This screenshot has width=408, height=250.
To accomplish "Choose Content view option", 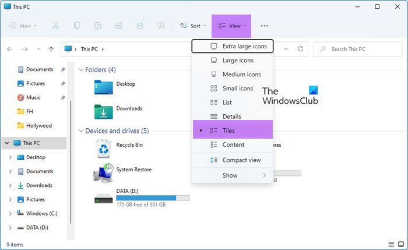I will coord(233,145).
